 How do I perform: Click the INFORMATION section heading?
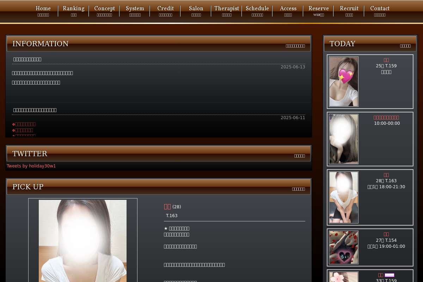click(41, 44)
